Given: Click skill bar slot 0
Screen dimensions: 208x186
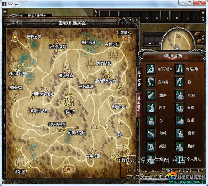Looking at the screenshot, I should pos(195,16).
